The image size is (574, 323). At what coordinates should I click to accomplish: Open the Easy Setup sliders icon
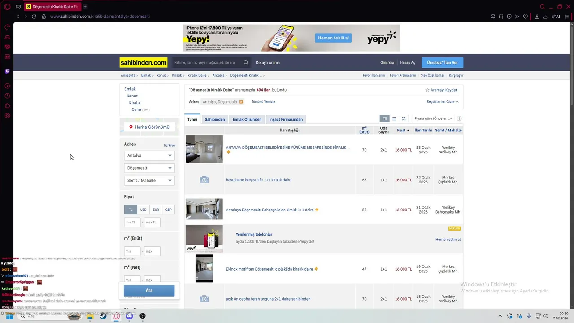tap(567, 17)
